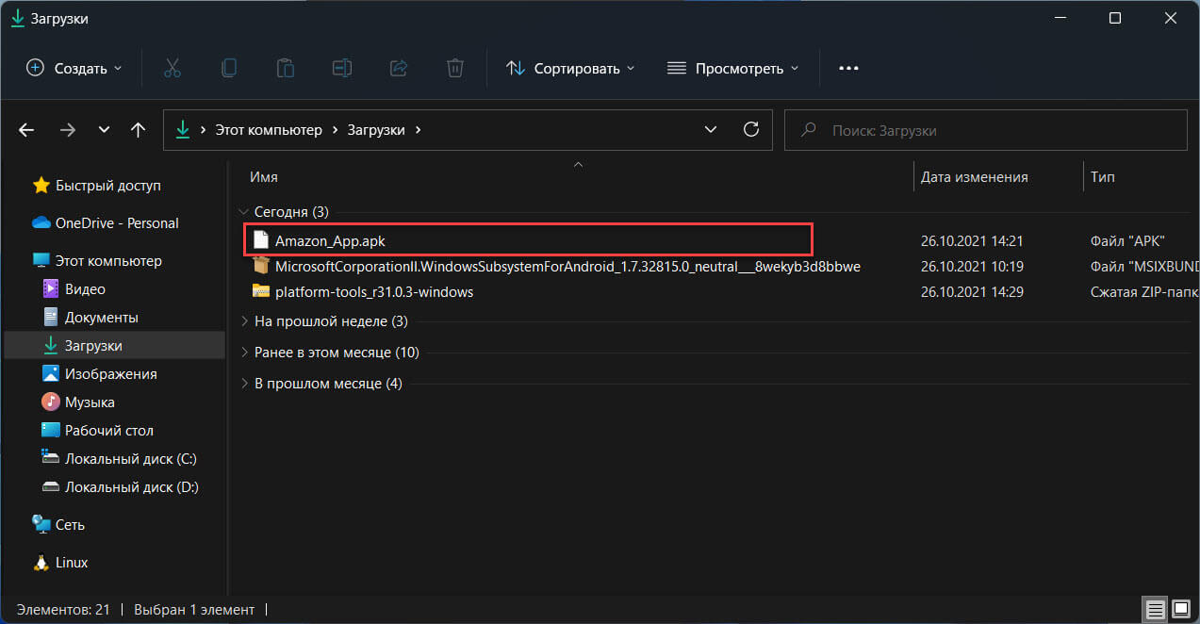
Task: Refresh the Загрузки folder view
Action: click(751, 129)
